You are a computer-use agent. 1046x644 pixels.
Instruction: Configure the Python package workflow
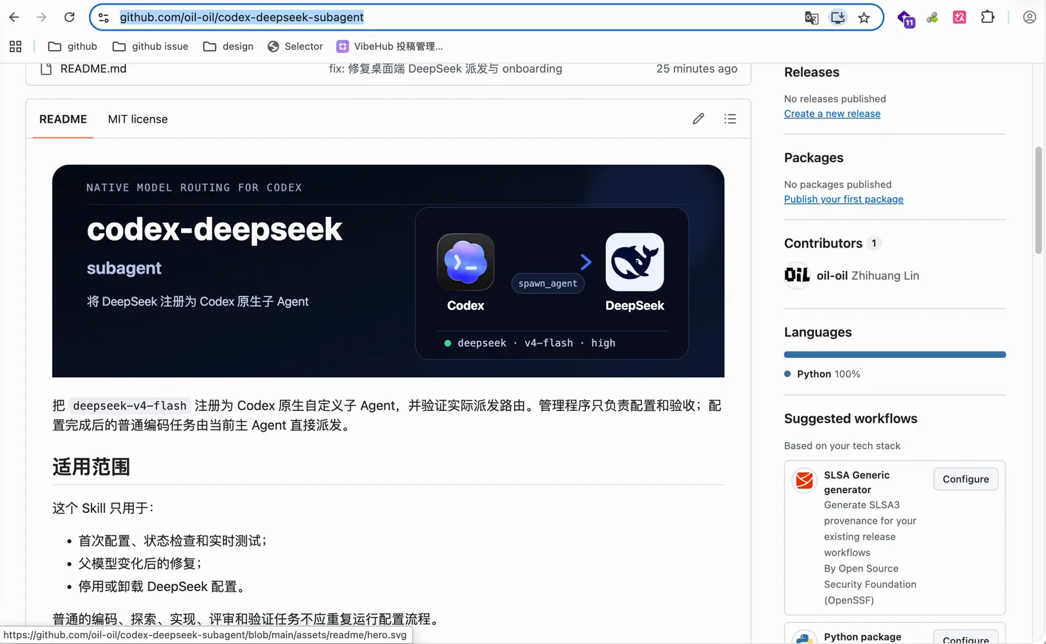pyautogui.click(x=966, y=638)
